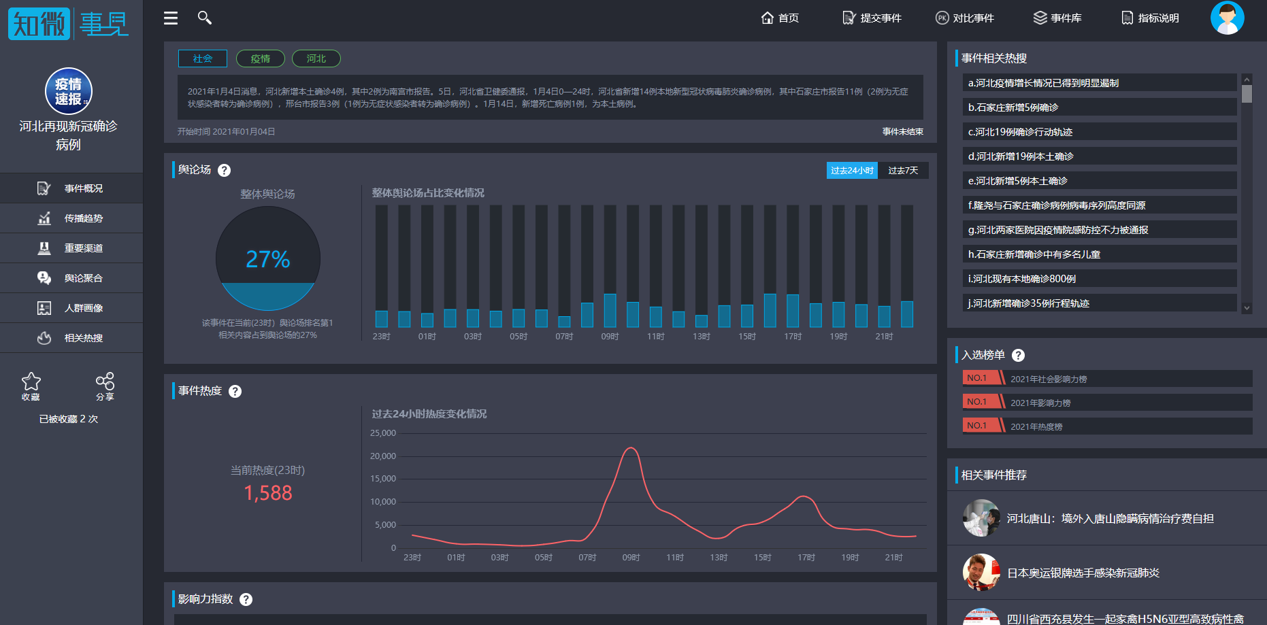The image size is (1267, 625).
Task: Switch to 过去7天 view
Action: coord(903,171)
